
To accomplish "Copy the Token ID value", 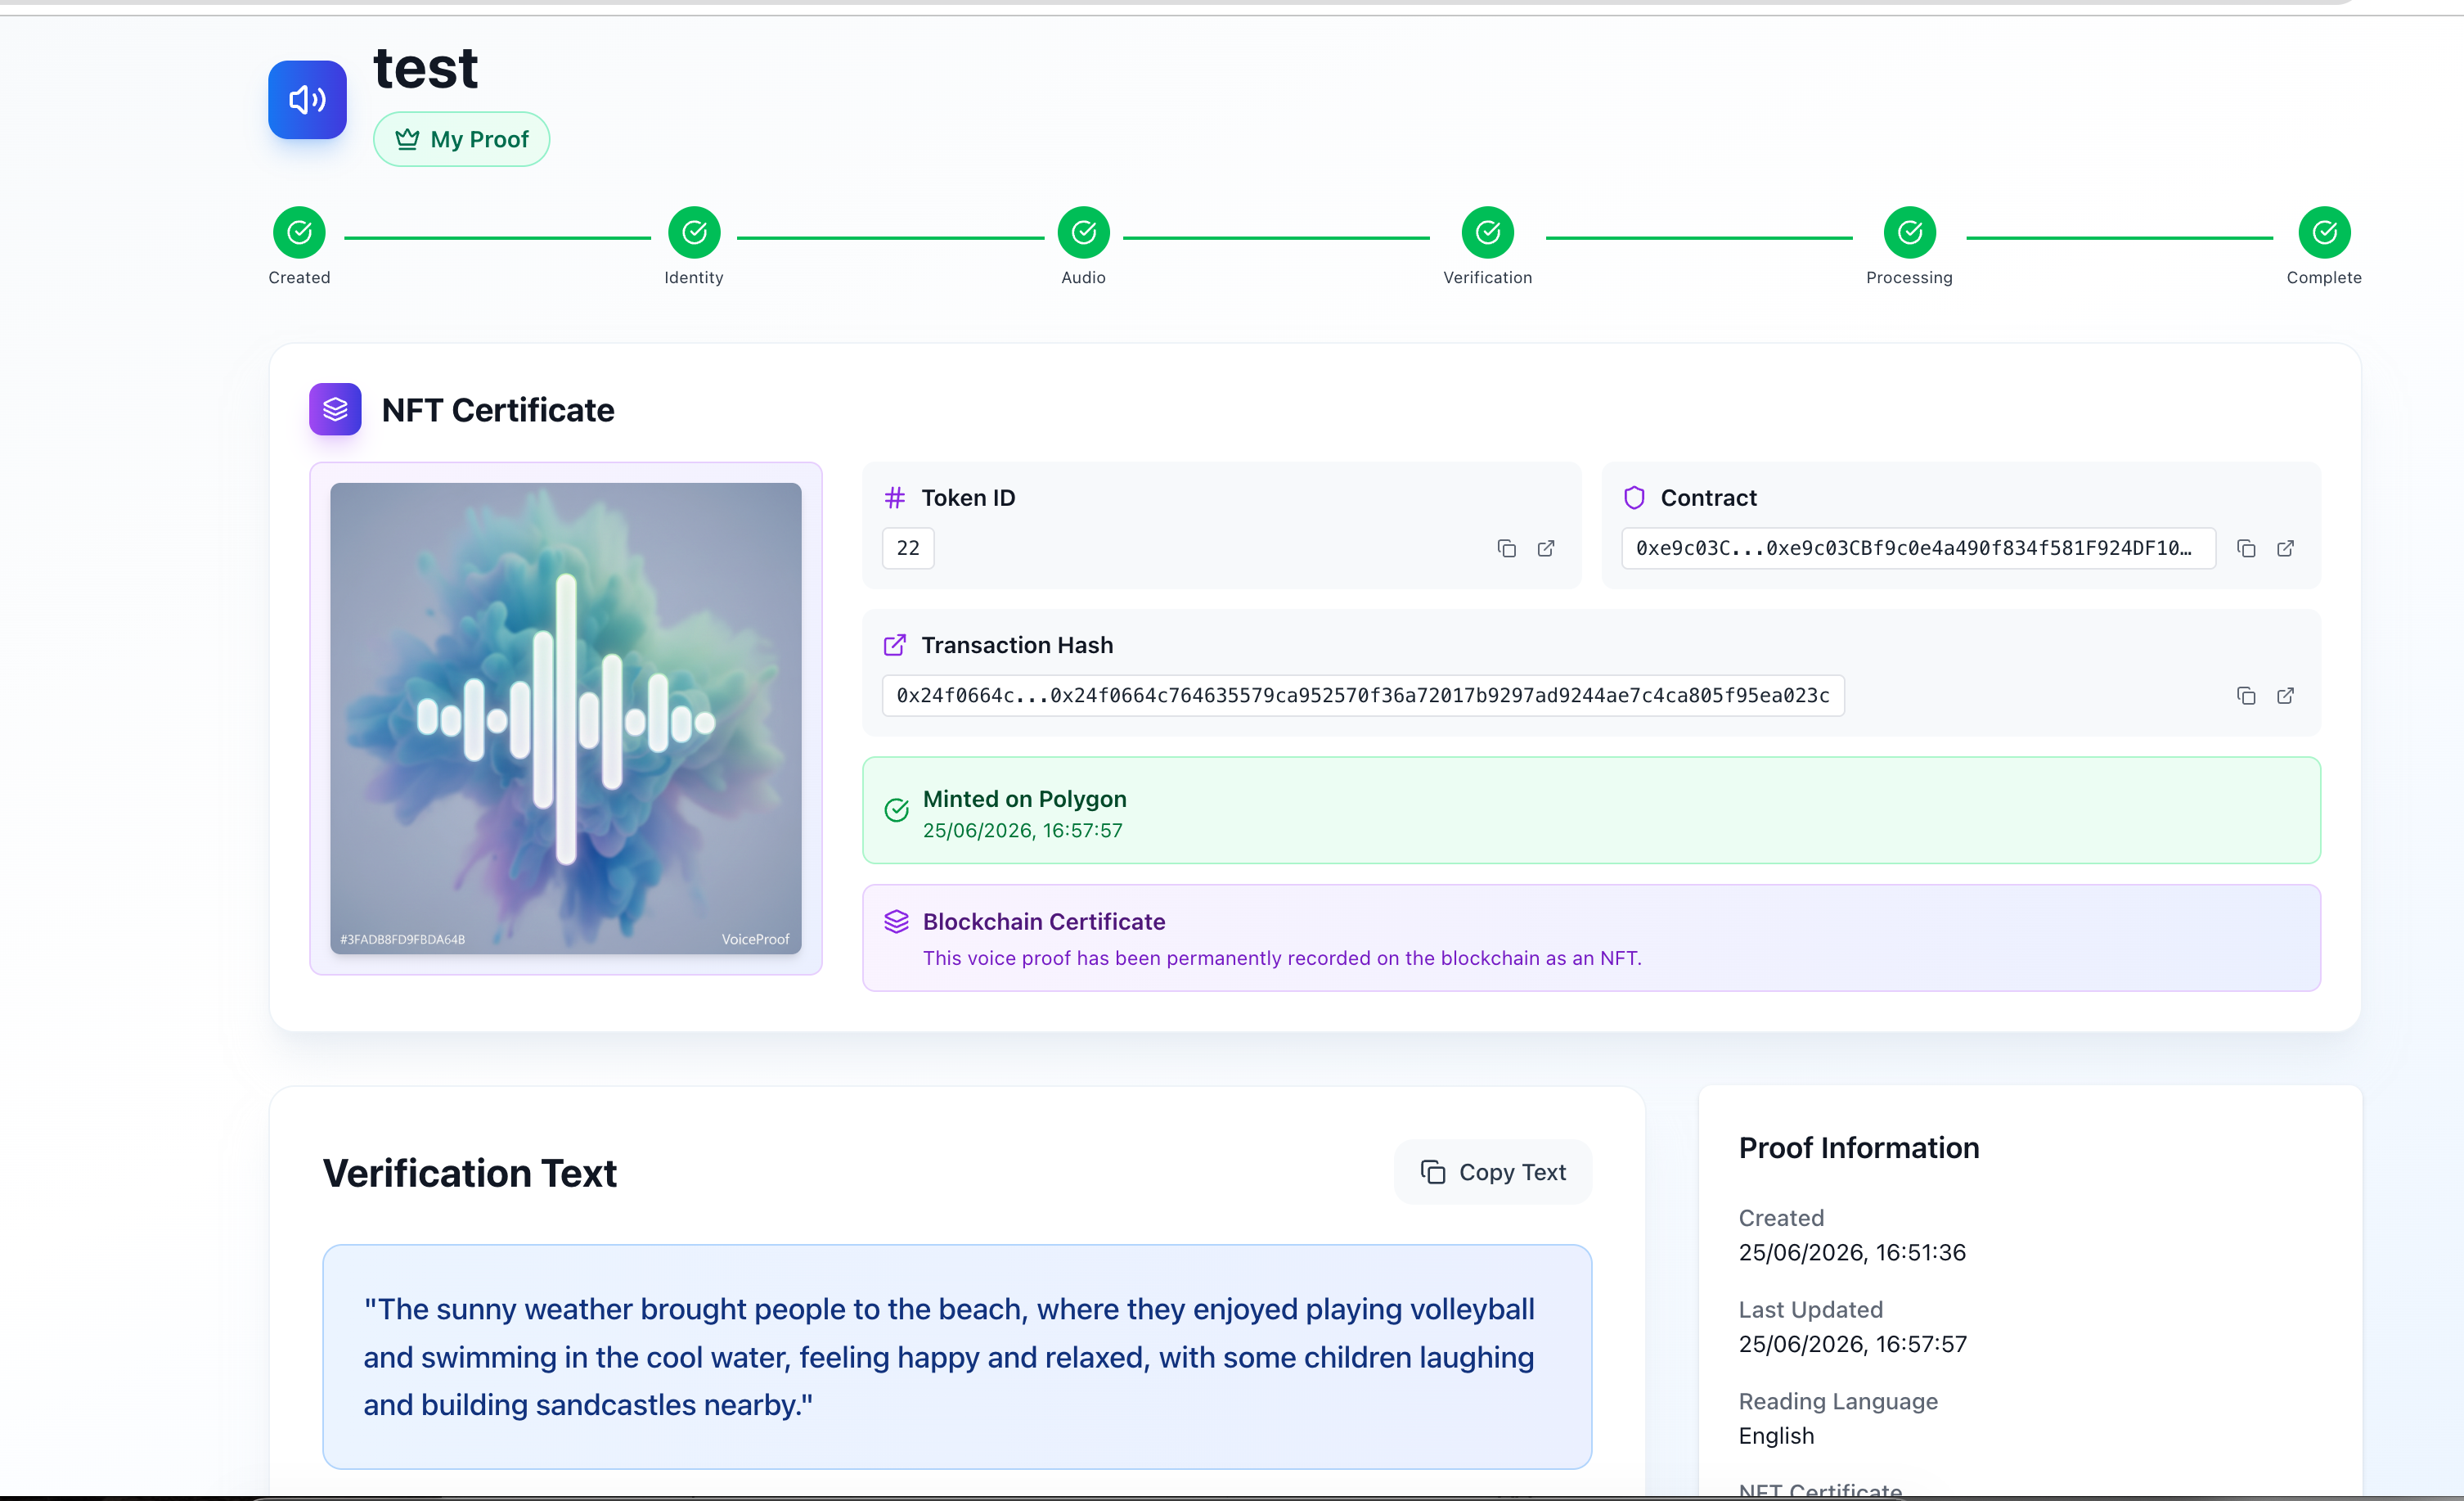I will pyautogui.click(x=1506, y=548).
